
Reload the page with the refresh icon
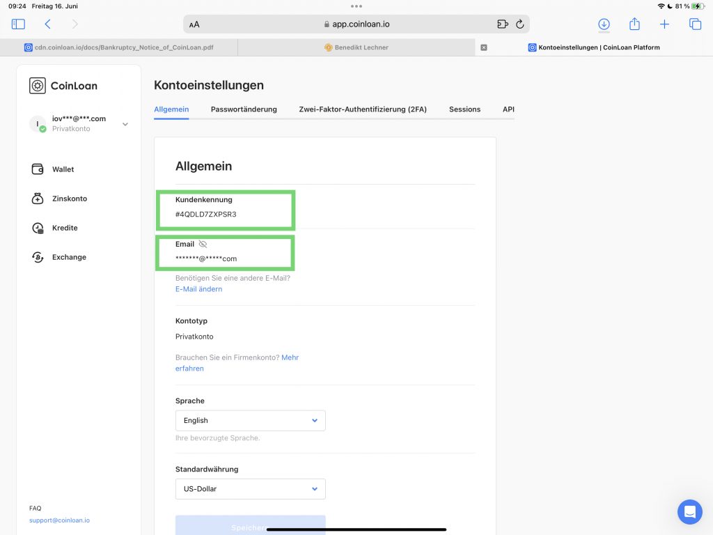click(x=520, y=24)
